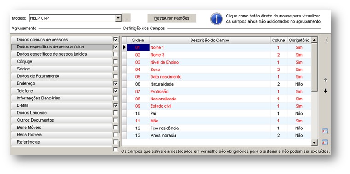Image resolution: width=350 pixels, height=174 pixels.
Task: Select the Telefone group
Action: tap(62, 91)
